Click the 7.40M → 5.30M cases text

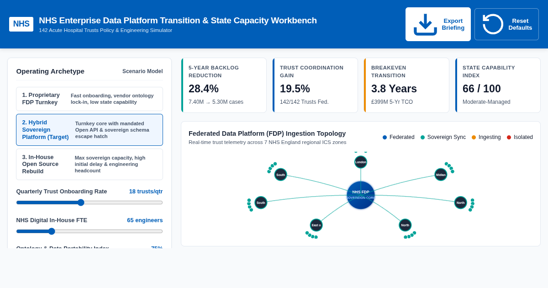click(216, 102)
